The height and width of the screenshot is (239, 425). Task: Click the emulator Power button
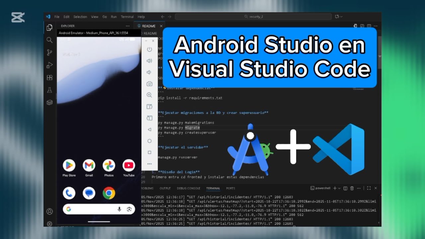(149, 49)
